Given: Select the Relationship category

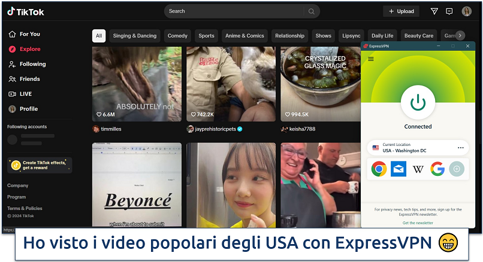Looking at the screenshot, I should point(289,36).
